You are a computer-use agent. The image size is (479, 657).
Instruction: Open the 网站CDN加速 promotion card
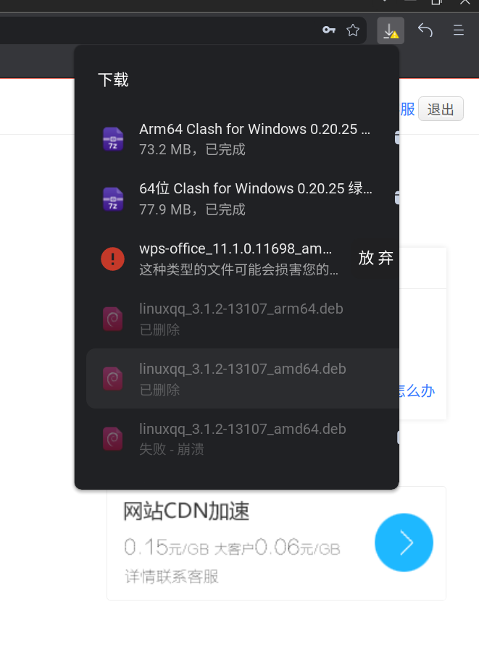click(x=276, y=545)
